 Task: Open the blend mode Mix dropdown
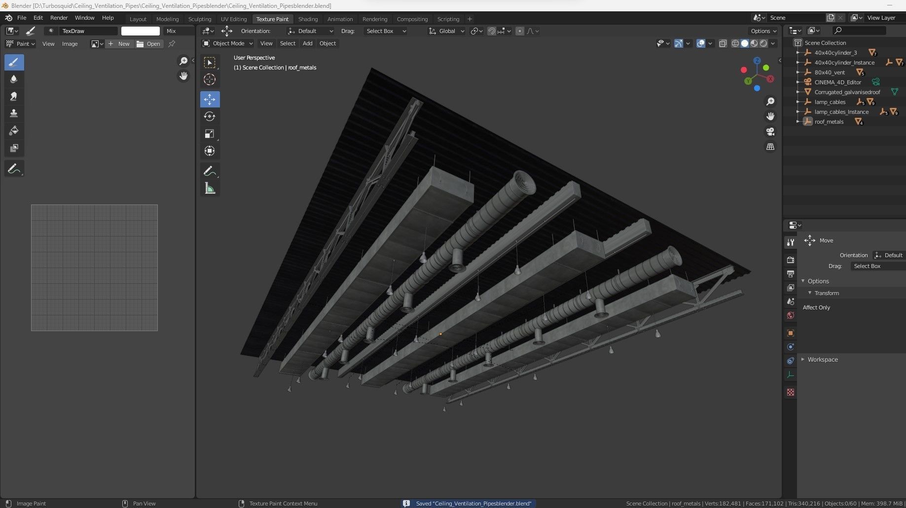(179, 31)
